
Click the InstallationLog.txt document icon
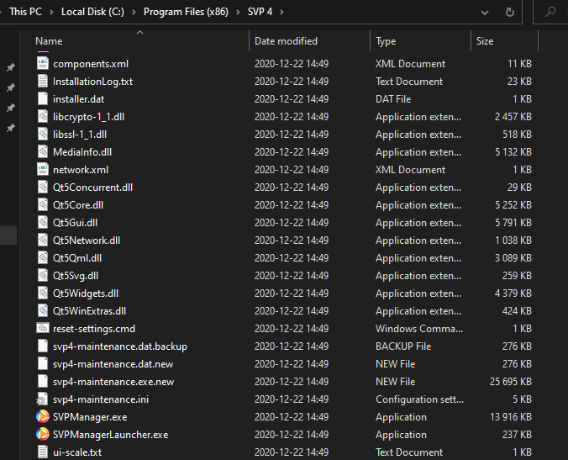click(43, 82)
